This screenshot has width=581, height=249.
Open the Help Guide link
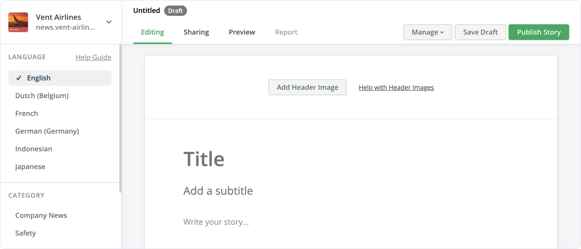[93, 57]
